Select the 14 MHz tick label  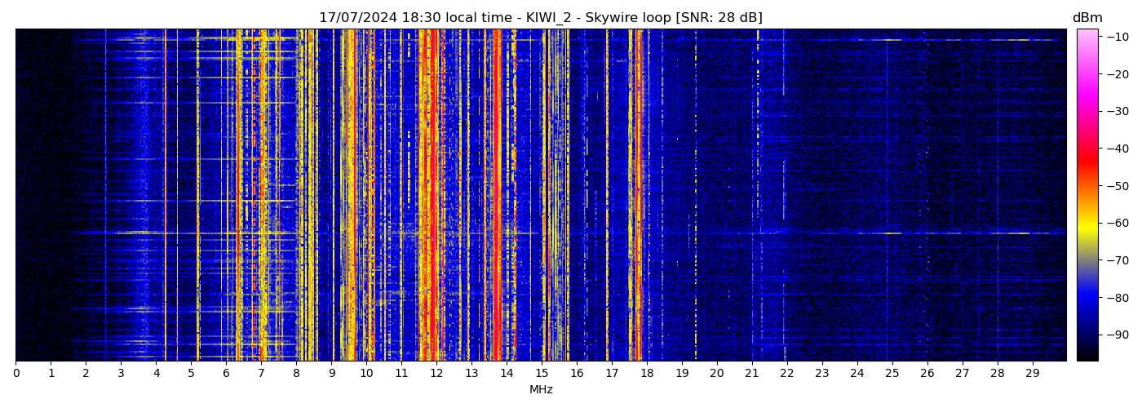point(507,373)
